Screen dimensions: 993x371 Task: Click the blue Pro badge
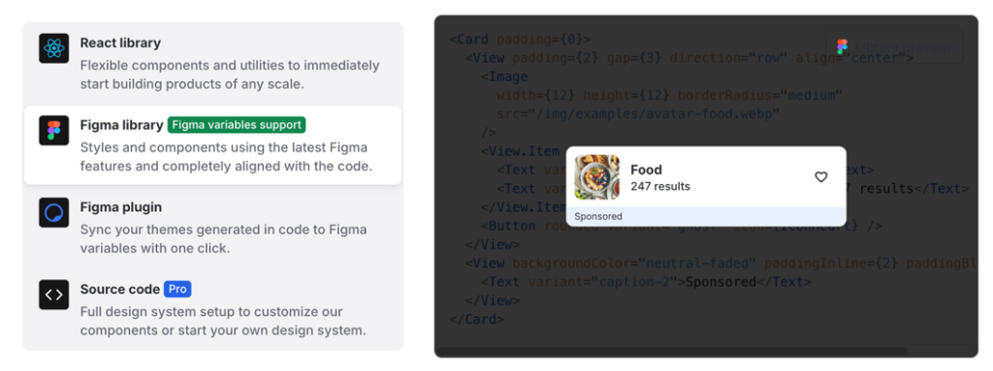177,290
